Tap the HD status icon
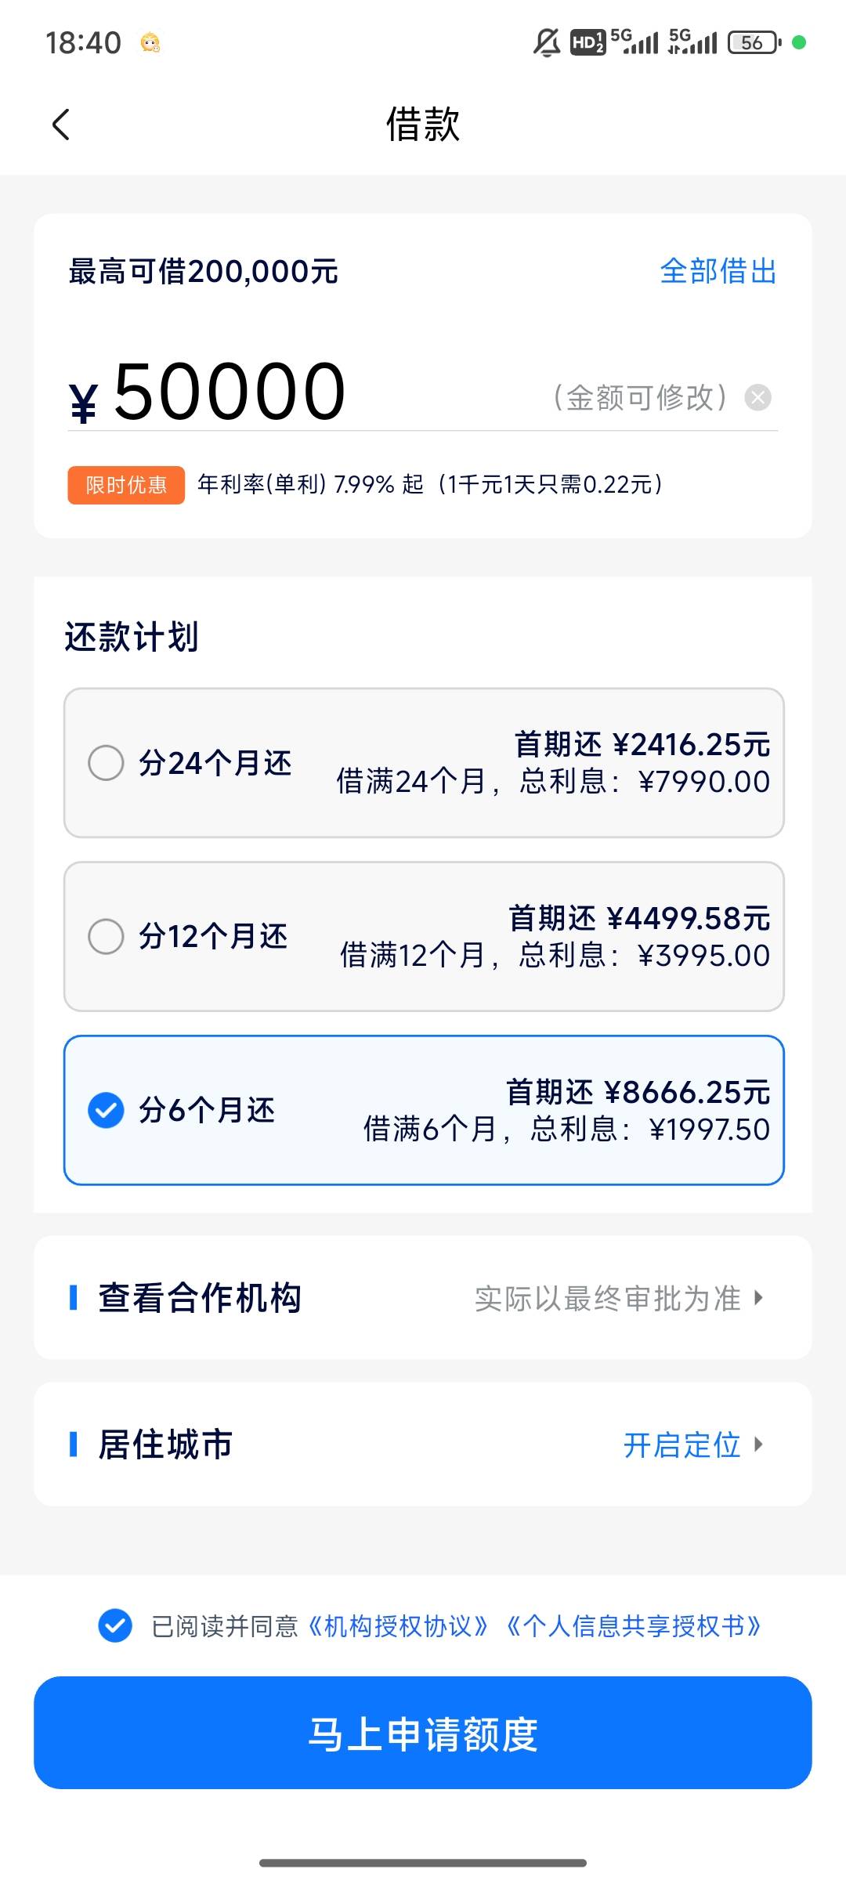The width and height of the screenshot is (846, 1880). pyautogui.click(x=587, y=42)
